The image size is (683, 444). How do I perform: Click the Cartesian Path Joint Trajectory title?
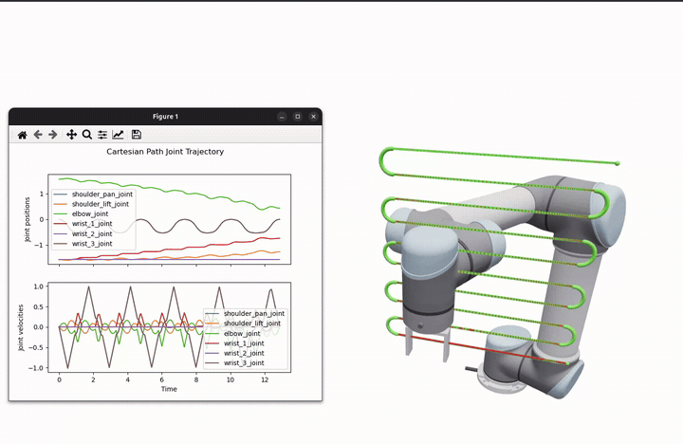tap(165, 152)
